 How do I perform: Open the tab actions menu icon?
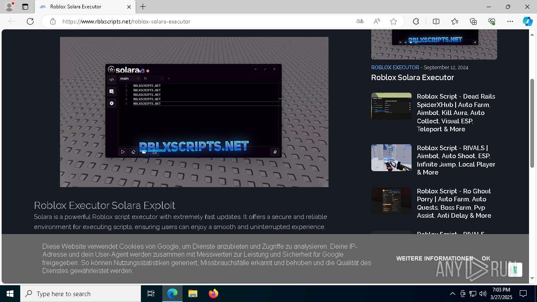pos(25,7)
